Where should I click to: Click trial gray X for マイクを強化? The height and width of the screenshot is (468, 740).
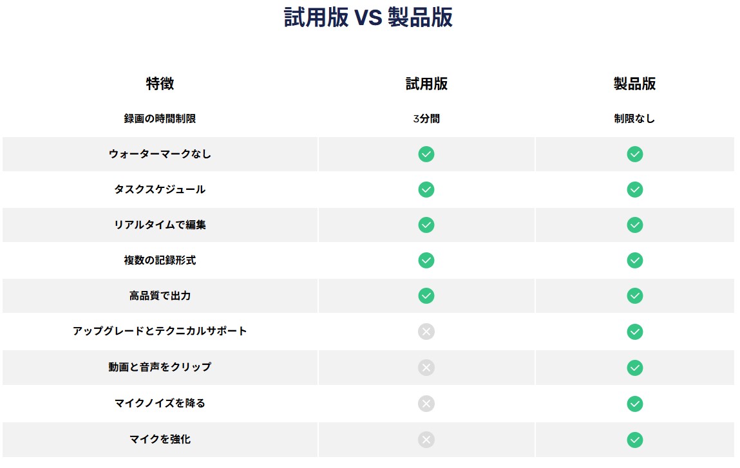426,440
